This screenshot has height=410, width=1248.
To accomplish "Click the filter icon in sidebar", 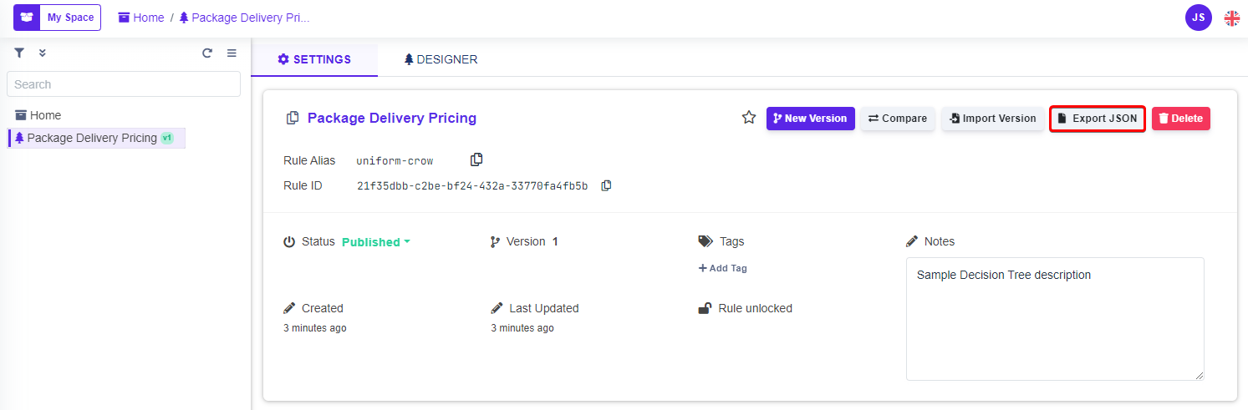I will tap(19, 53).
